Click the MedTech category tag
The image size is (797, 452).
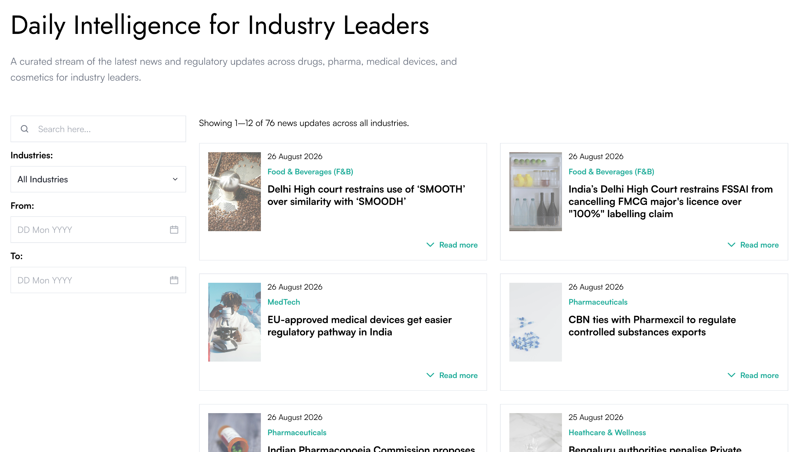click(284, 302)
